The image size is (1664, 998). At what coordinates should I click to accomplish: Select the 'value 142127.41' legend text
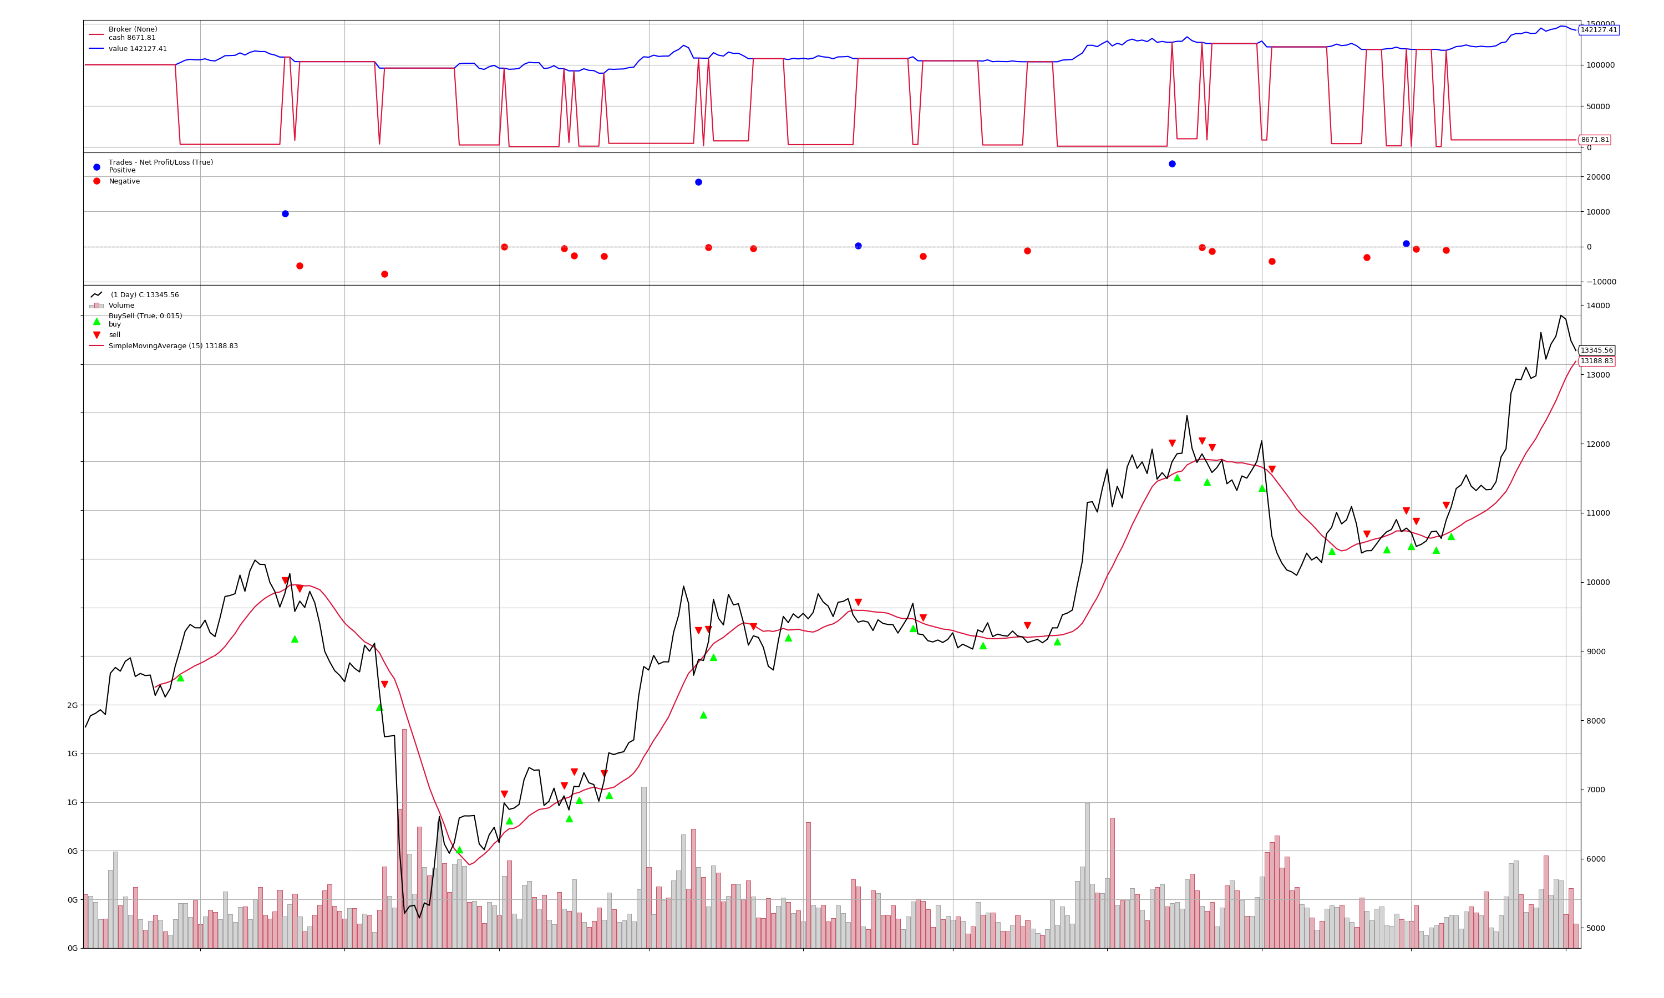coord(137,49)
